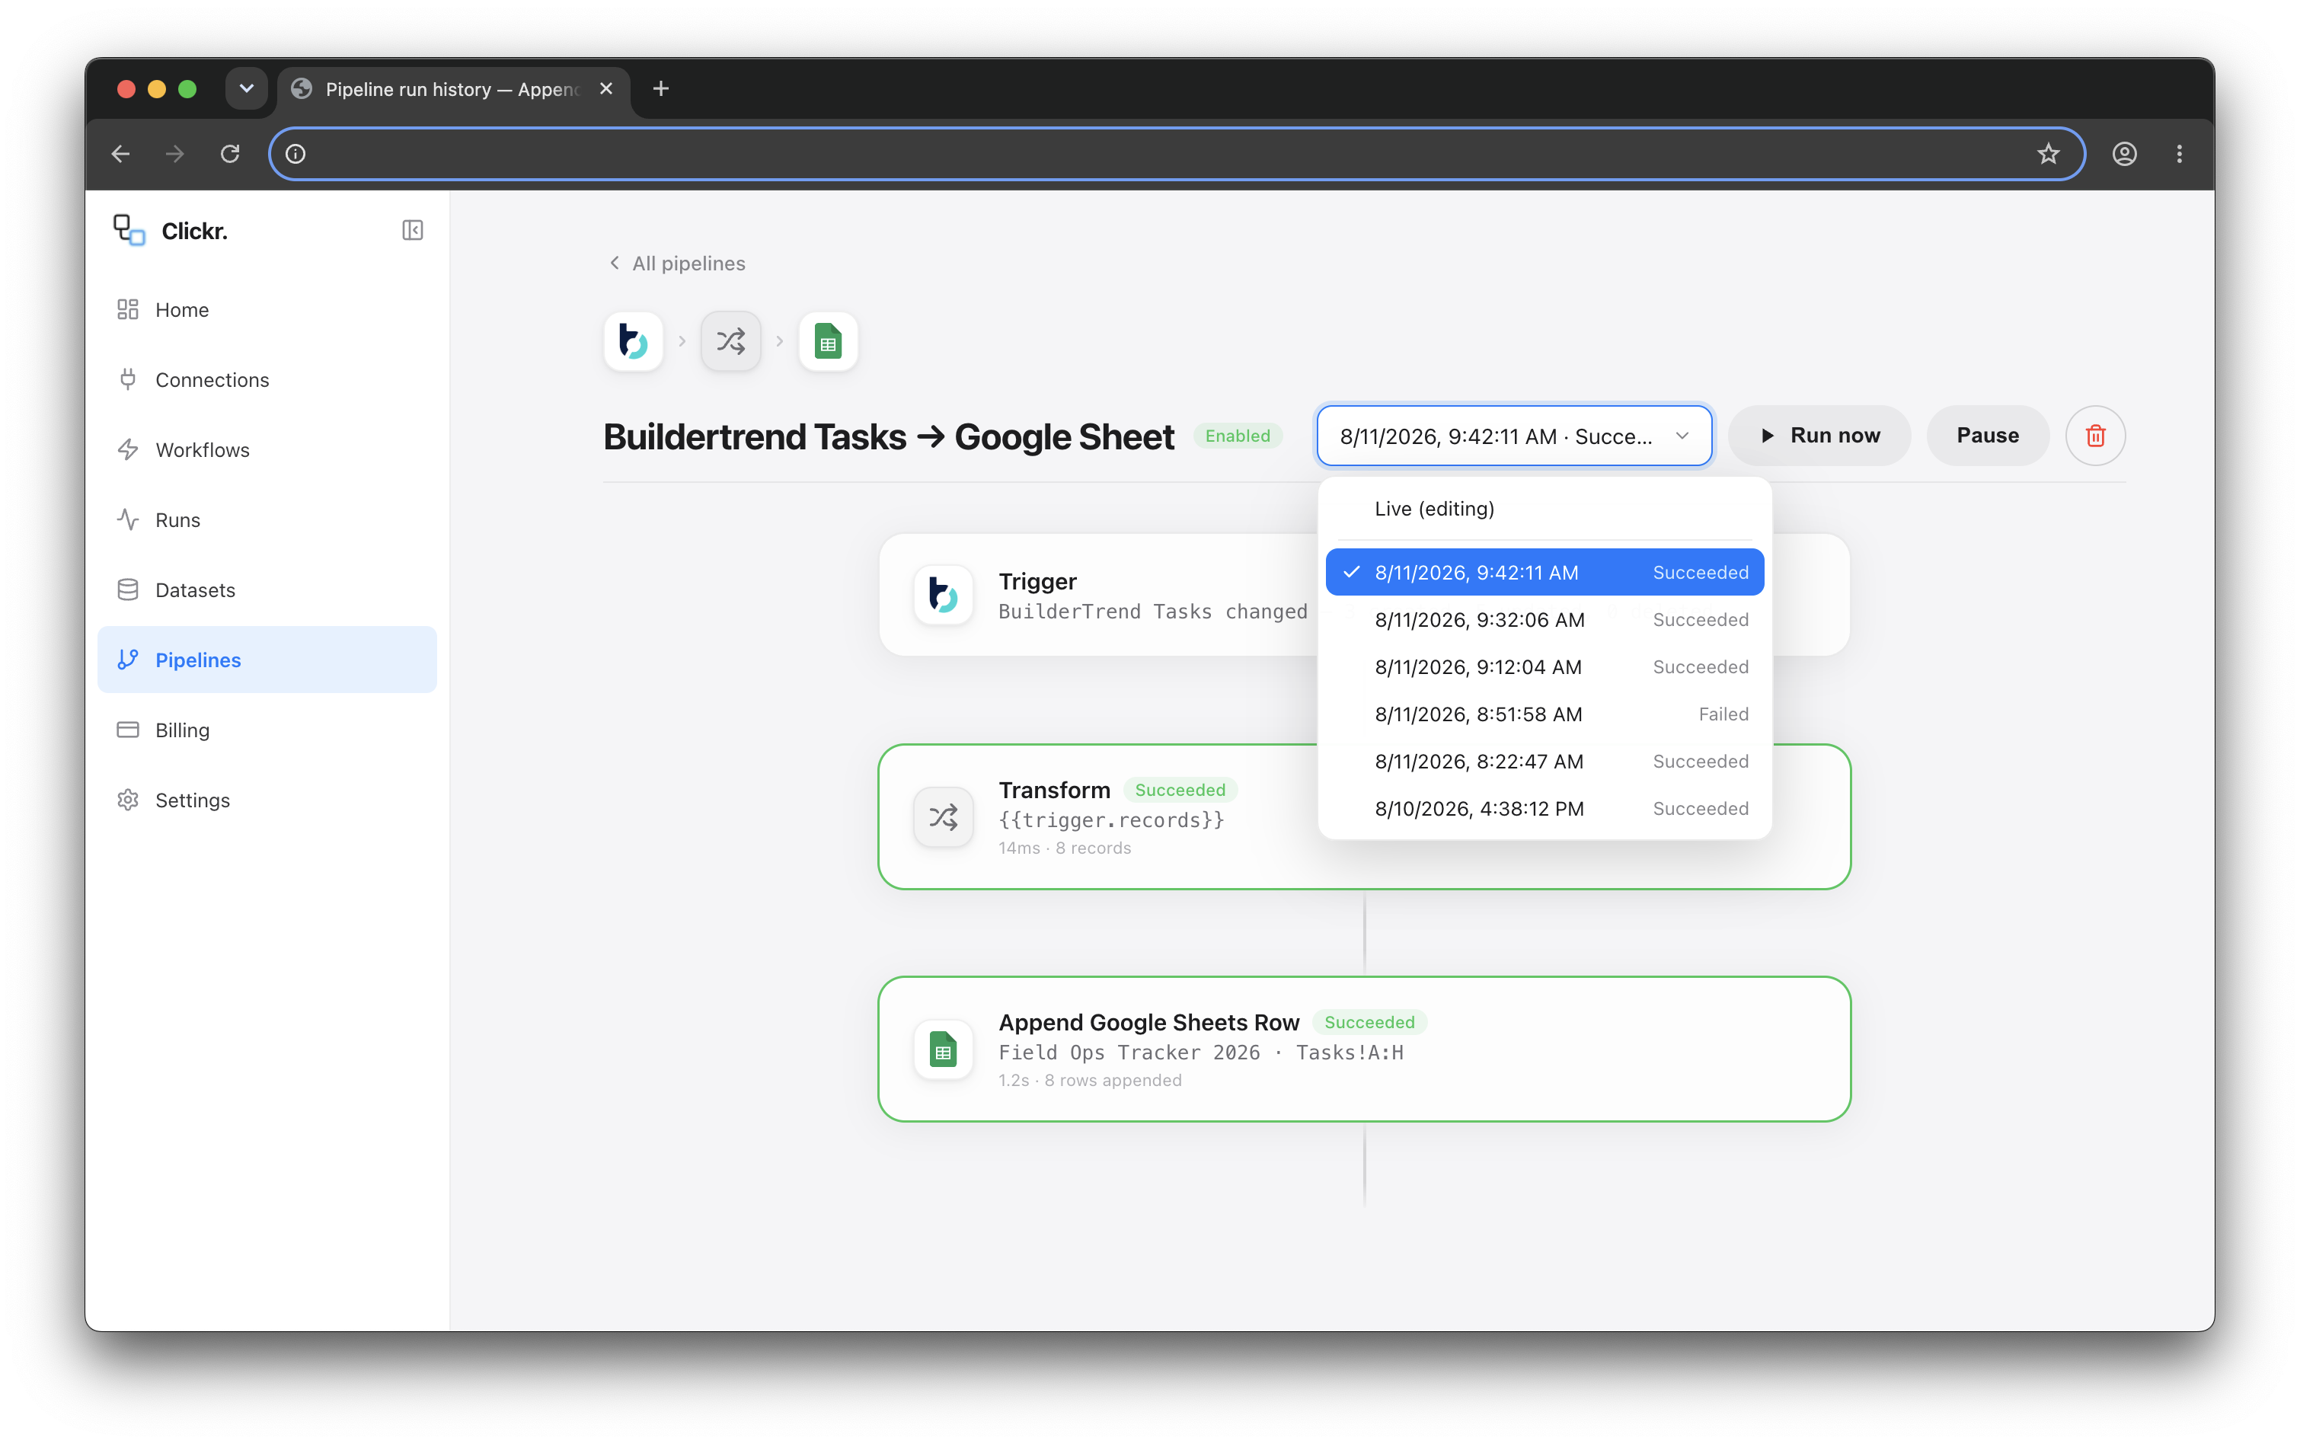The width and height of the screenshot is (2300, 1444).
Task: Click the Trigger step Buildertrend icon
Action: point(944,595)
